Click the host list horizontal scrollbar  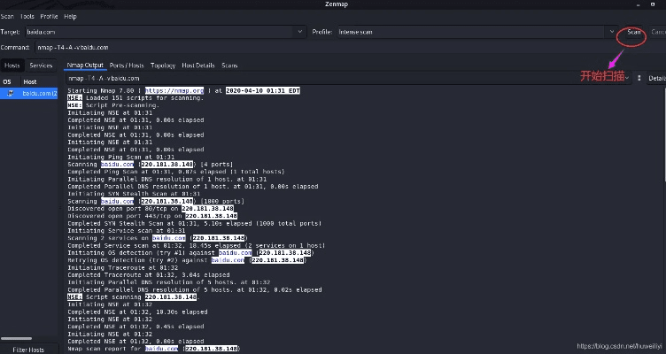(16, 338)
